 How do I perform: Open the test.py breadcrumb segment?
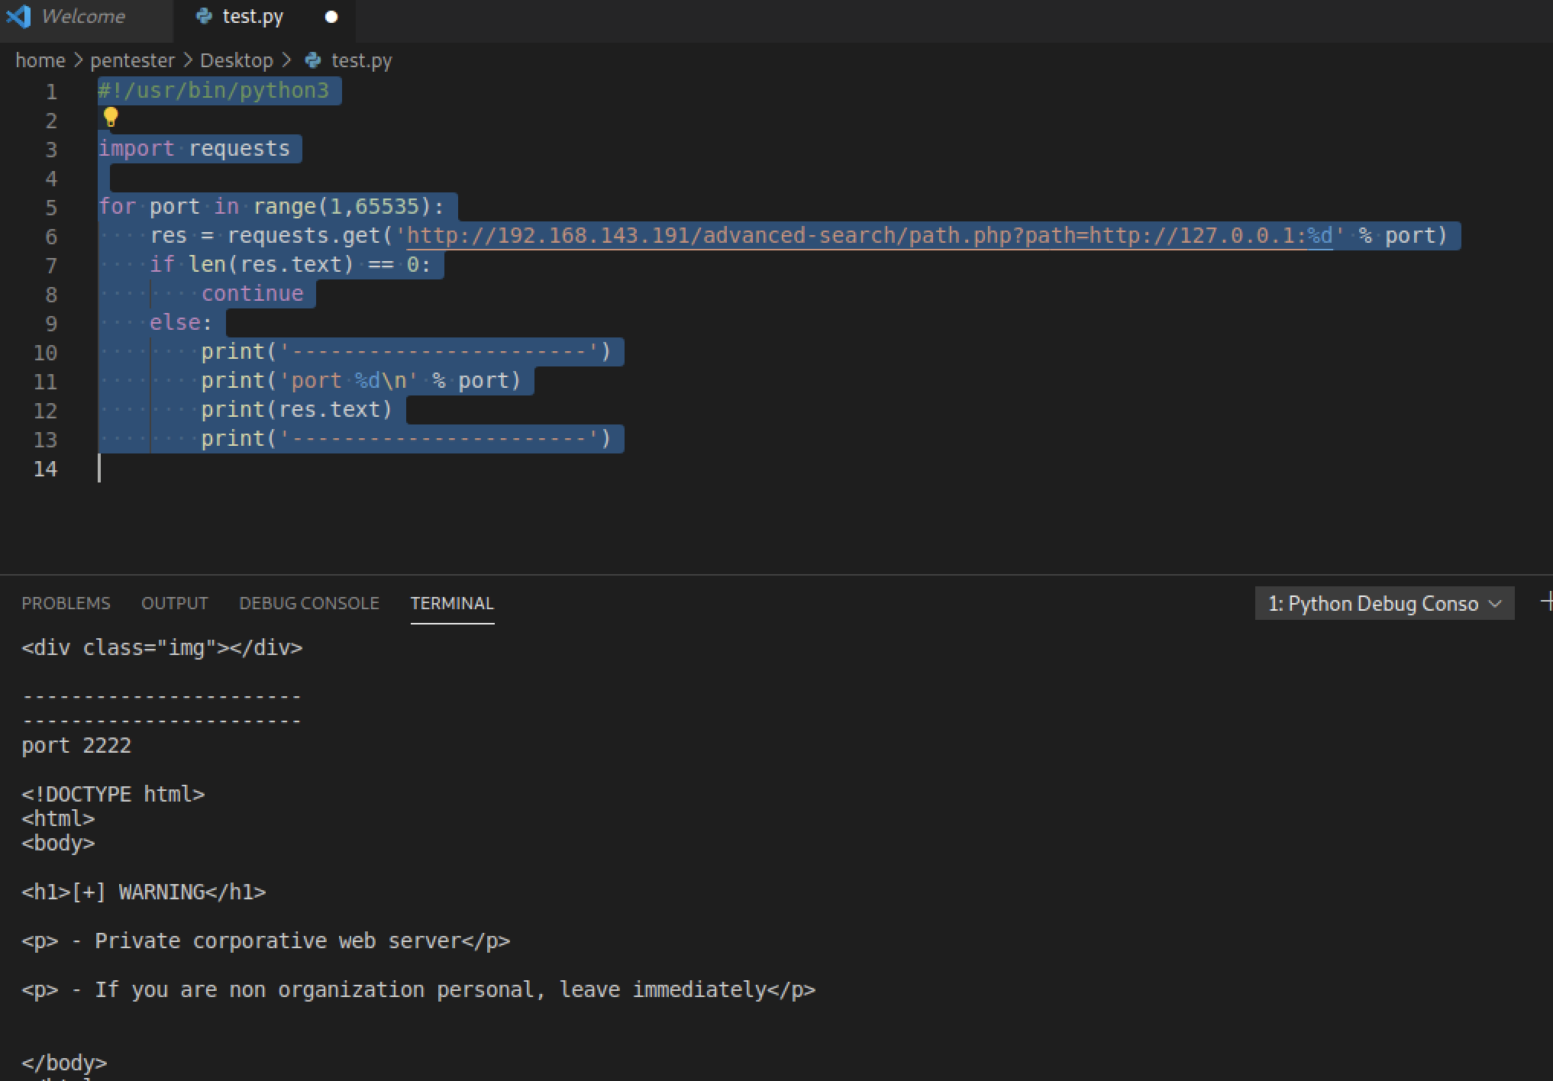(x=362, y=60)
